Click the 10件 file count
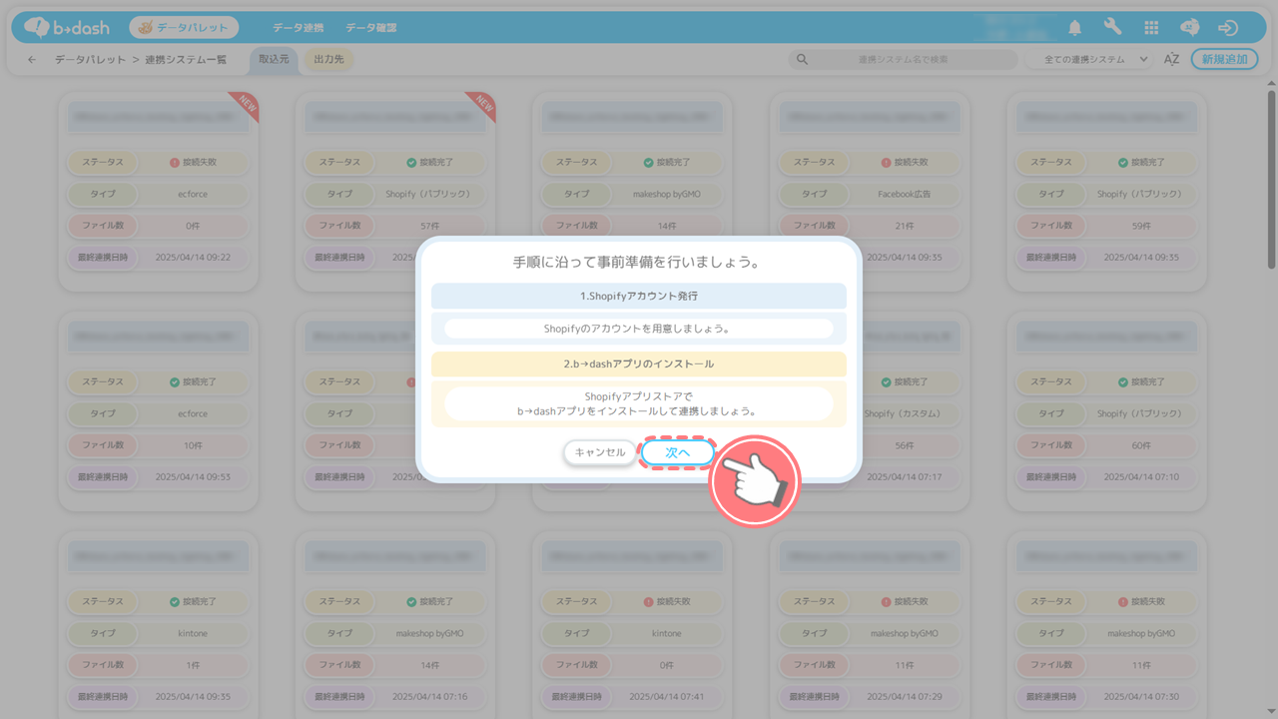 tap(193, 445)
